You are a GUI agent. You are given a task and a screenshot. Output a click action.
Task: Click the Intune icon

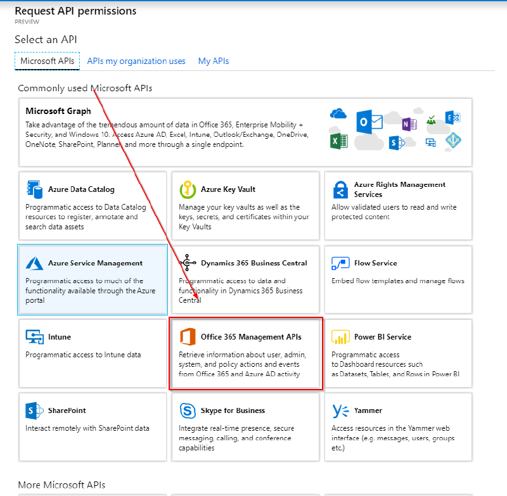click(34, 336)
